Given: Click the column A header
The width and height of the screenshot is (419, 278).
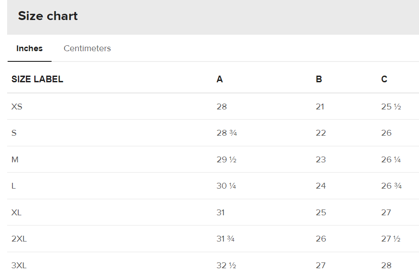Looking at the screenshot, I should (x=220, y=79).
